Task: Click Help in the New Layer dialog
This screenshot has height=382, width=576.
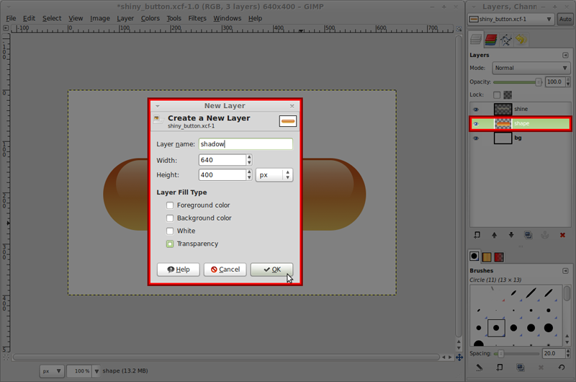Action: click(178, 270)
